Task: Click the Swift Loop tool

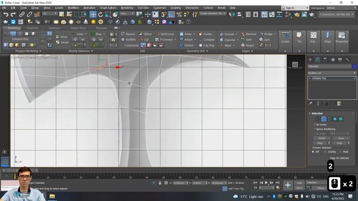Action: pos(166,34)
